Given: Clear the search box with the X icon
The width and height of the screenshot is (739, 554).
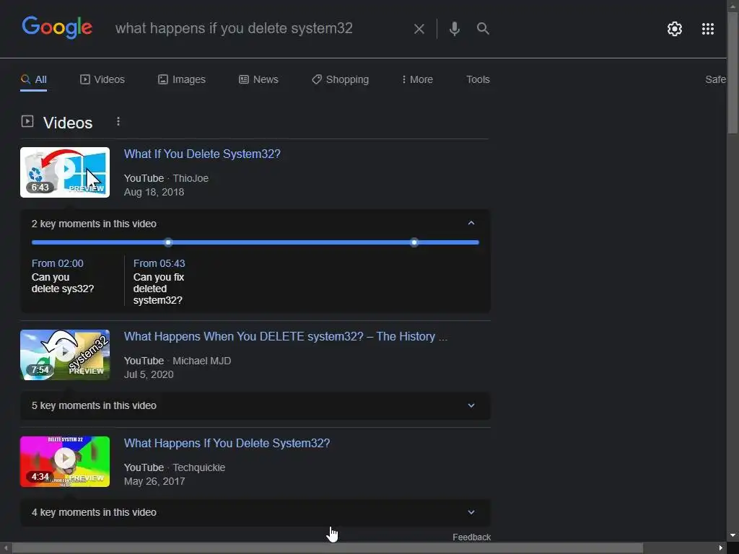Looking at the screenshot, I should click(x=419, y=29).
